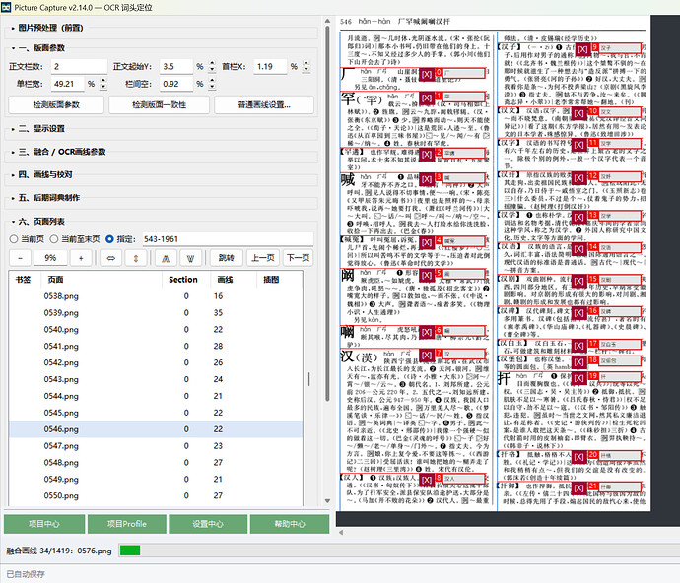Sort list by the 书签 column header
The height and width of the screenshot is (583, 680).
coord(23,280)
